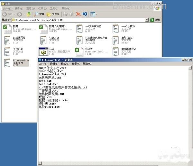Click Notepad's horizontal scrollbar left arrow
This screenshot has width=193, height=166.
tap(40, 163)
